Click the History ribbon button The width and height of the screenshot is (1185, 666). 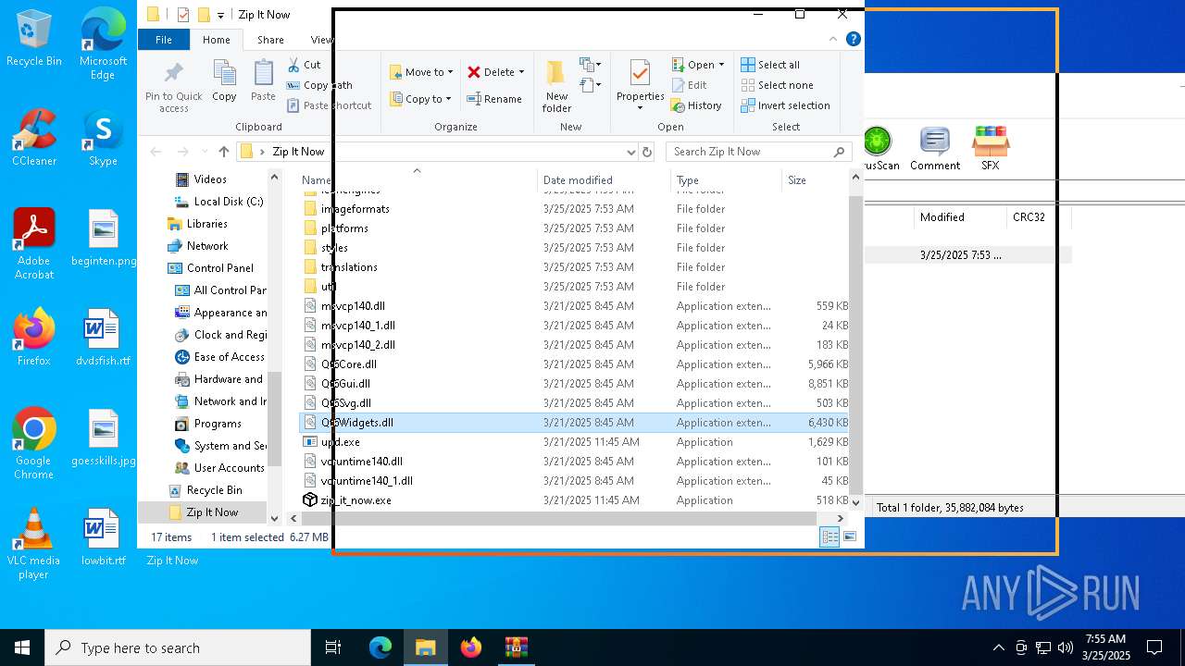696,105
